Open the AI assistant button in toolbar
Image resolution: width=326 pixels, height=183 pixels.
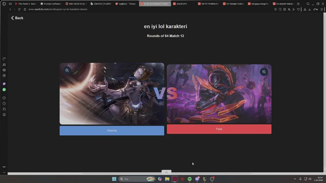coord(316,9)
